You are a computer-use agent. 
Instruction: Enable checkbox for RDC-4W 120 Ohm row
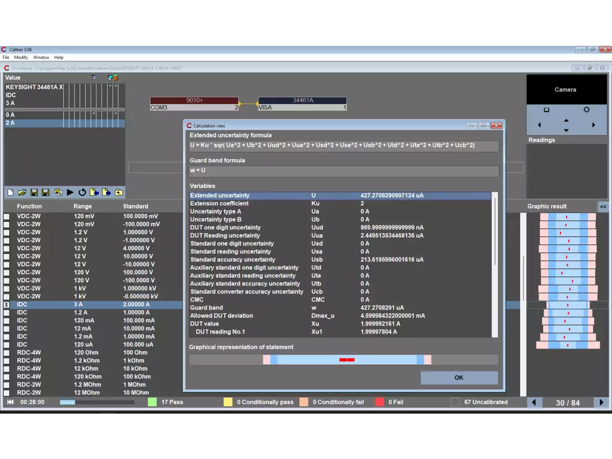tap(7, 352)
